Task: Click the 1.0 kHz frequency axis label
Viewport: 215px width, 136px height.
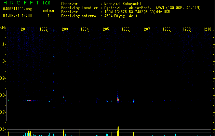Action: click(x=3, y=61)
